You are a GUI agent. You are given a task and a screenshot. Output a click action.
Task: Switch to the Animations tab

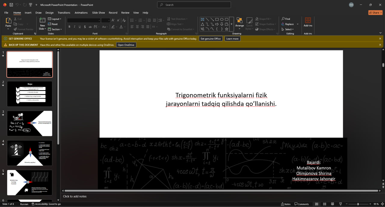[x=81, y=13]
